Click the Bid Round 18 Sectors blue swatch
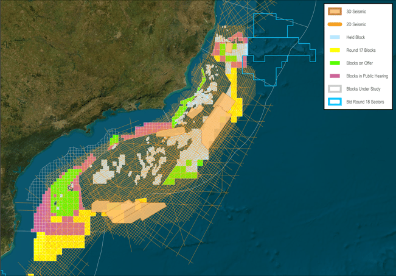396x276 pixels. 335,102
